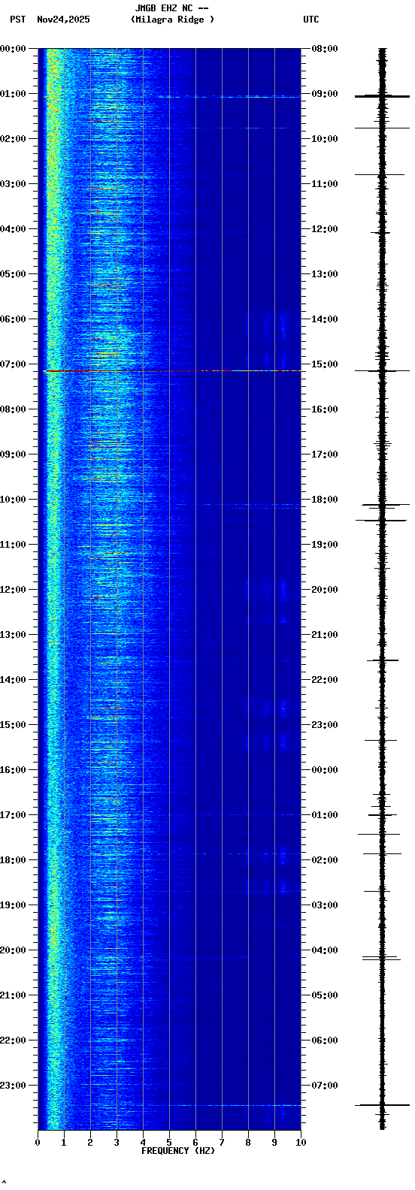Screen dimensions: 415x1190
Task: Click the PST time label '07:00'
Action: (x=13, y=364)
